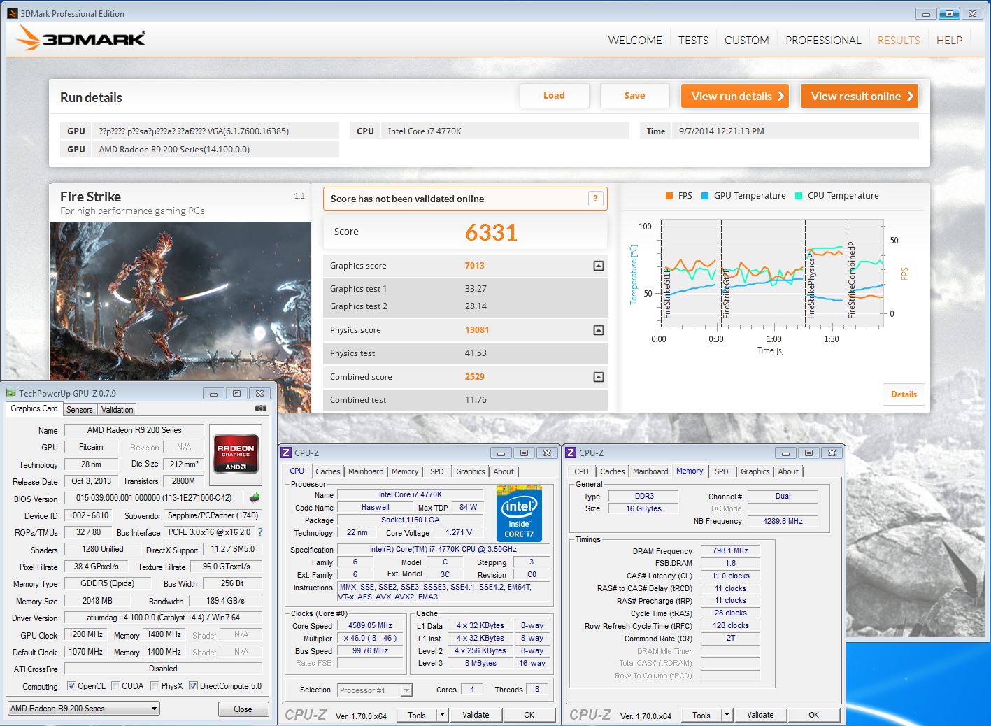
Task: Switch to Sensors tab in GPU-Z
Action: 80,410
